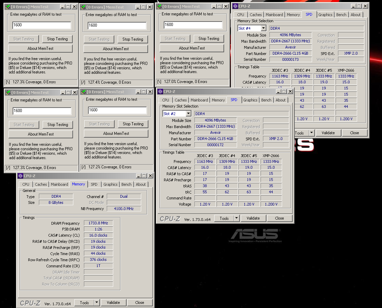Image resolution: width=382 pixels, height=308 pixels.
Task: Open About MemTest in the 127.4% Coverage window
Action: [116, 49]
